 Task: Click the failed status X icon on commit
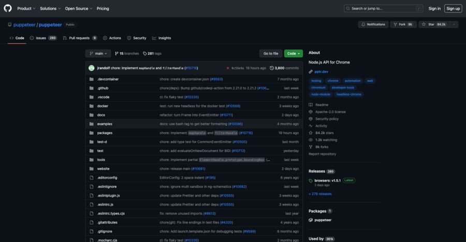(x=228, y=68)
